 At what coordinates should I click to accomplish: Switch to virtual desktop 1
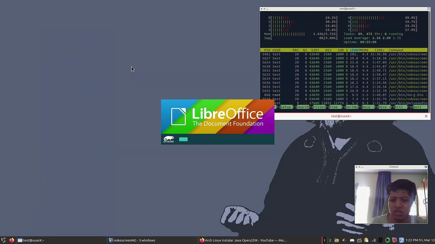tap(324, 240)
